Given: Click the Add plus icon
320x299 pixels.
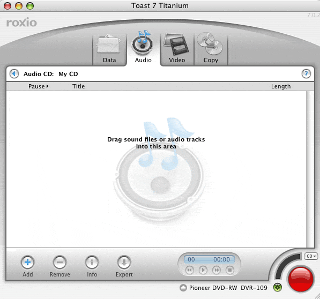Looking at the screenshot, I should tap(27, 262).
